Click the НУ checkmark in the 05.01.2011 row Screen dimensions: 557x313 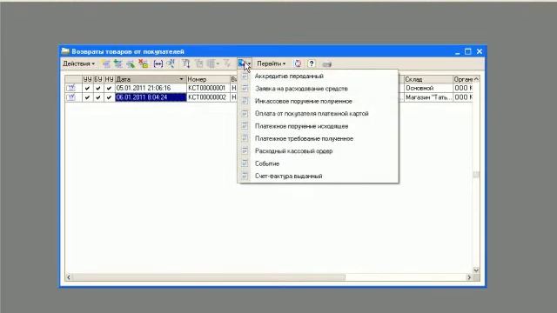pos(109,88)
